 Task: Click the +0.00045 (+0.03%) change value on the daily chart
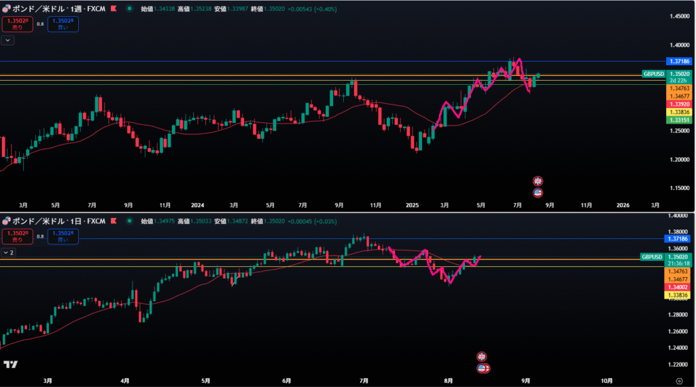point(312,221)
